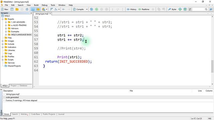Switch to the Project tab in Navigator
Image resolution: width=214 pixels, height=120 pixels.
pyautogui.click(x=13, y=86)
